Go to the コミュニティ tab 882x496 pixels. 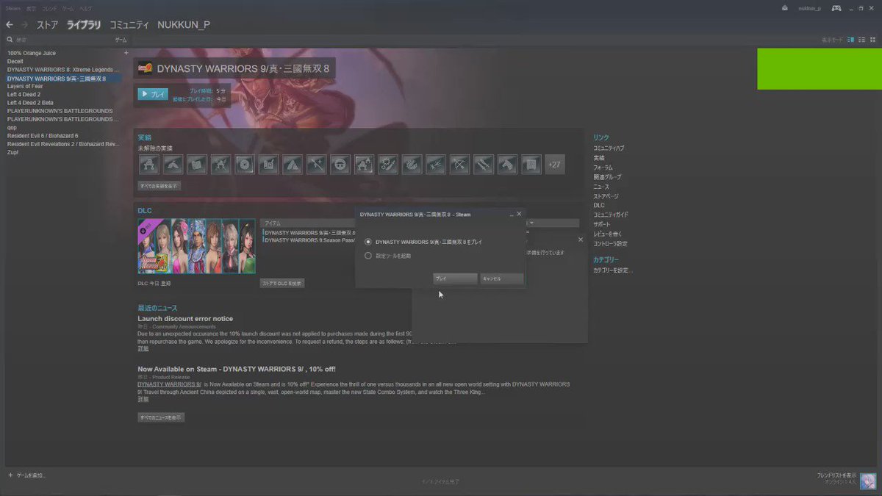129,25
